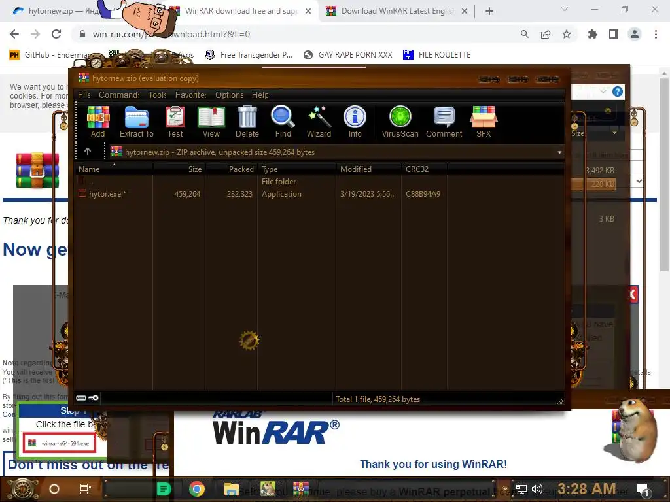Click the steampunk Start button
The image size is (670, 502).
click(23, 489)
